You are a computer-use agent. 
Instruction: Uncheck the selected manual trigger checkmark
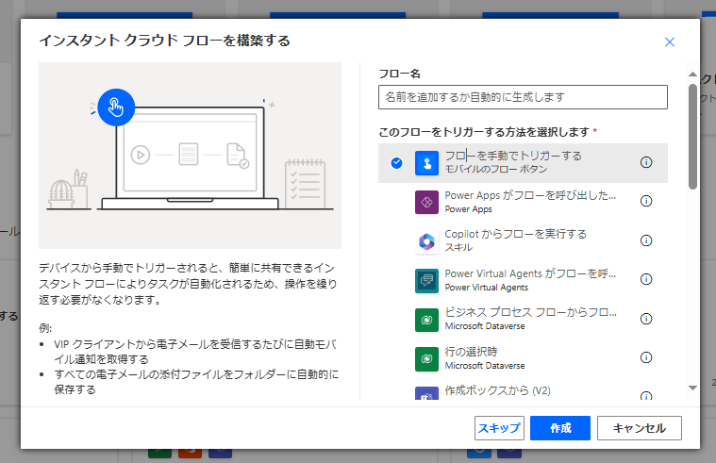[x=397, y=162]
